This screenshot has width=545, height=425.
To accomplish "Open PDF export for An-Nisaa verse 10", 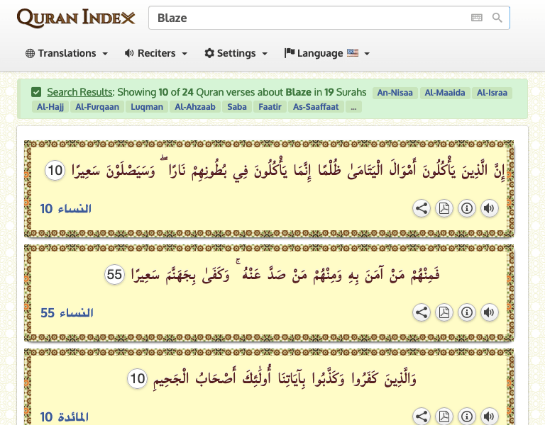I will pyautogui.click(x=444, y=209).
